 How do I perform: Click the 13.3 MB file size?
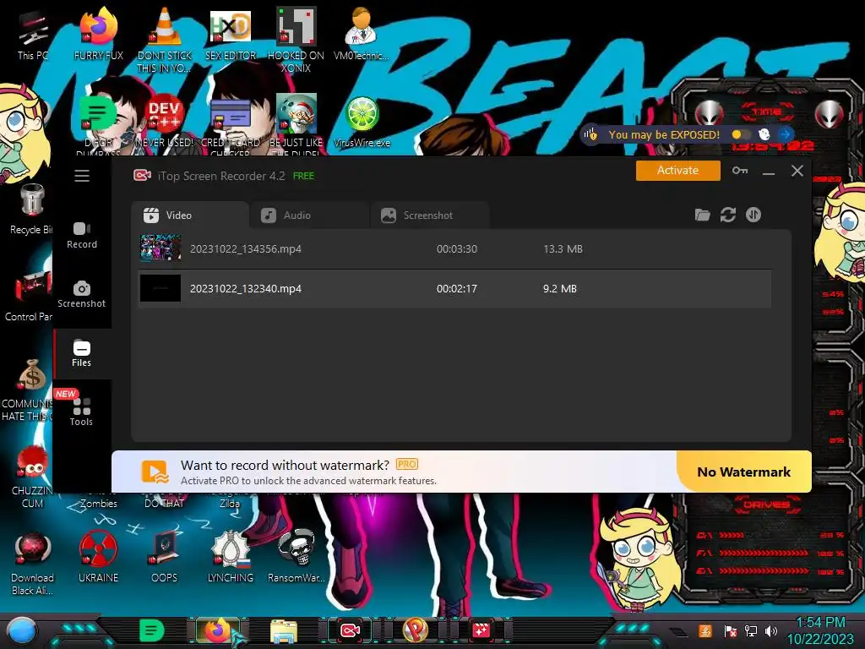click(x=563, y=249)
